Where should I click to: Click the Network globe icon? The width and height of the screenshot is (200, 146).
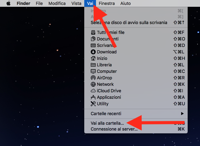click(x=93, y=84)
